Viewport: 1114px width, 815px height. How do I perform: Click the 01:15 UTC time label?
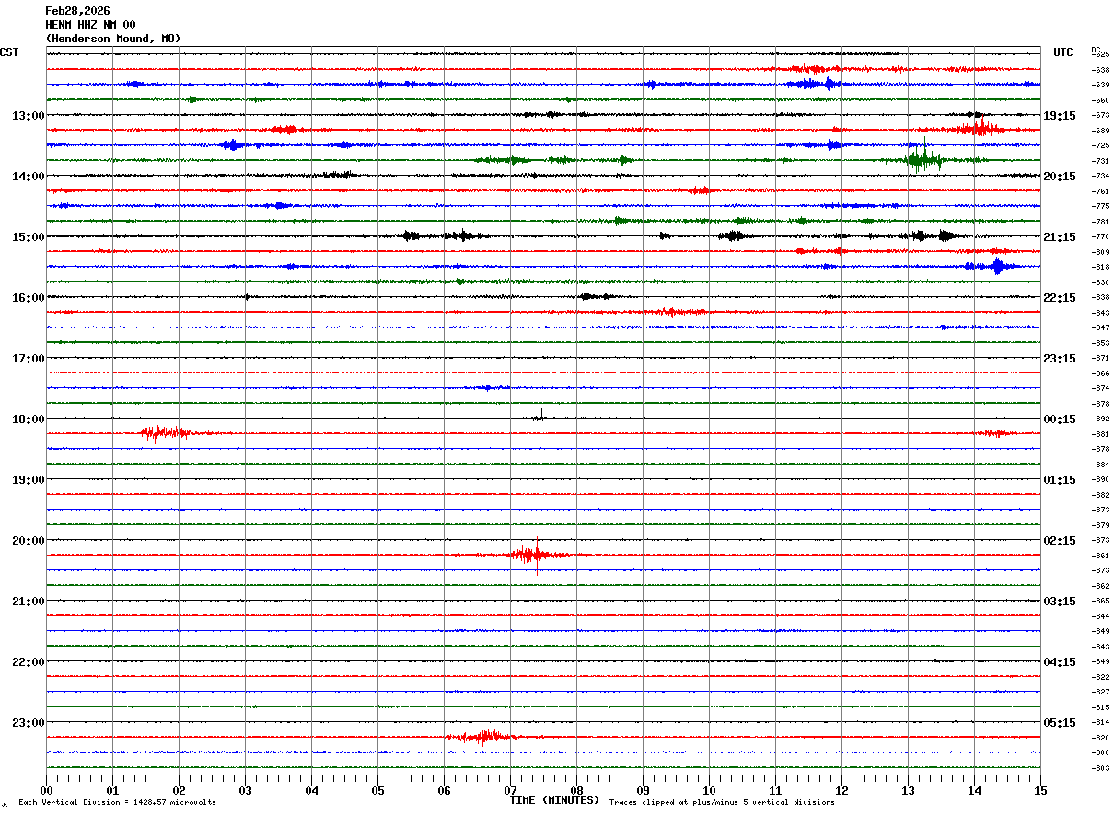click(1060, 480)
